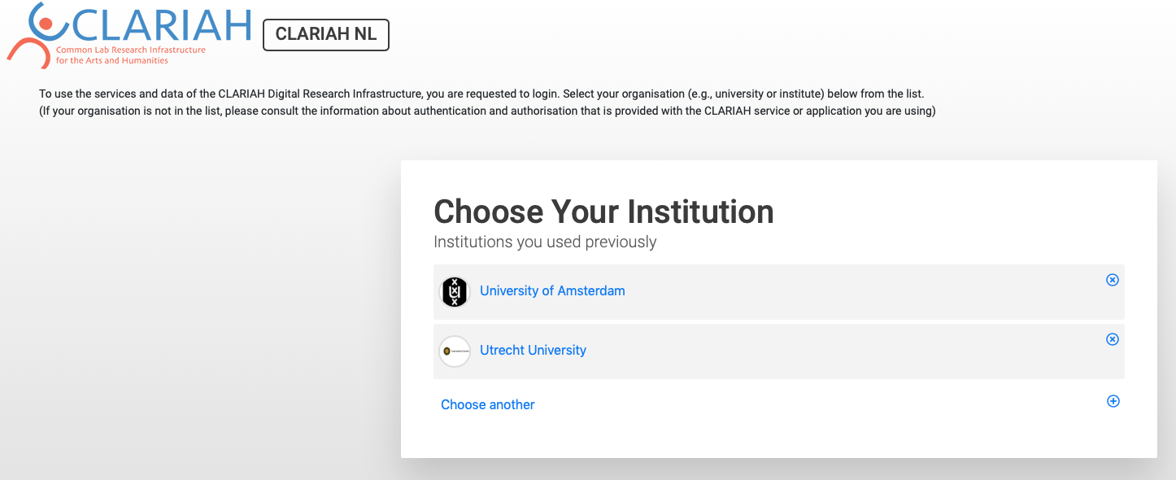
Task: Click the Institutions you used previously subheading
Action: click(x=545, y=242)
